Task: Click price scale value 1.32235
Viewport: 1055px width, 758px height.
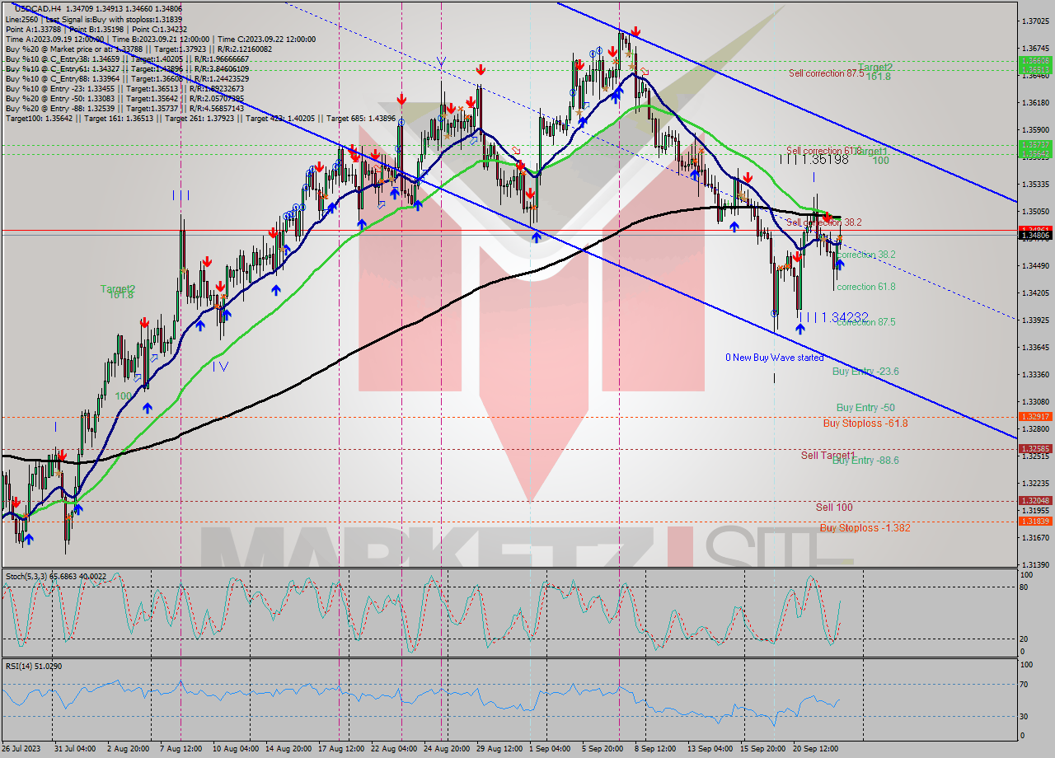Action: 1035,483
